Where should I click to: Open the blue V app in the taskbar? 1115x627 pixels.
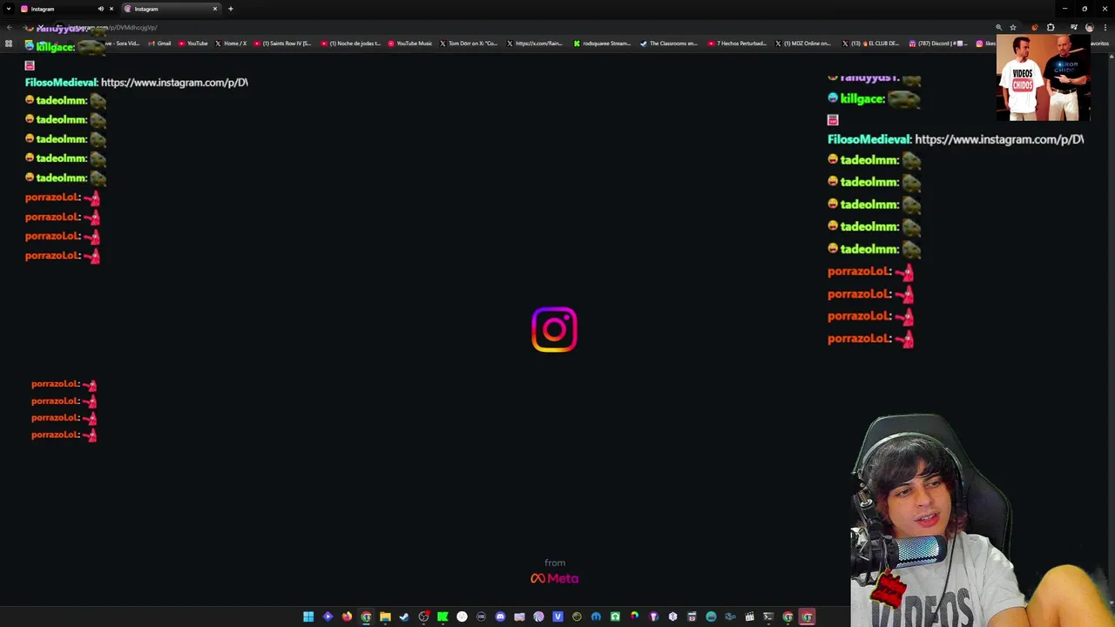tap(557, 617)
